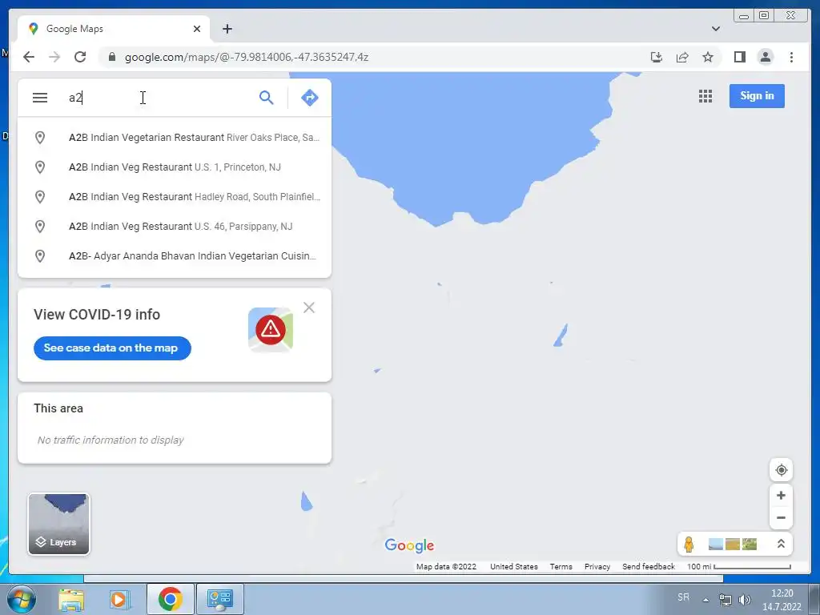
Task: Open Chrome tab search dropdown
Action: pyautogui.click(x=715, y=29)
